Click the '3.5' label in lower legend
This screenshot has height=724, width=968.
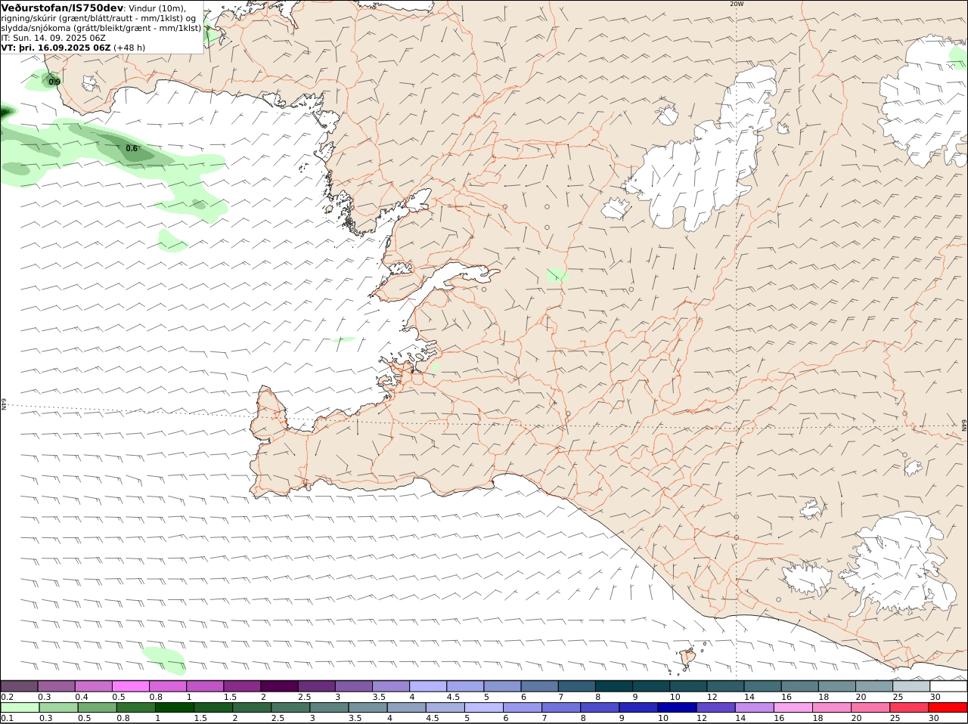pyautogui.click(x=355, y=719)
